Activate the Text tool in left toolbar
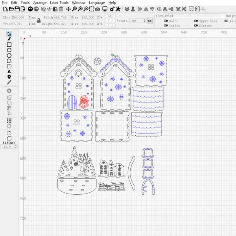This screenshot has height=236, width=236. 9,72
